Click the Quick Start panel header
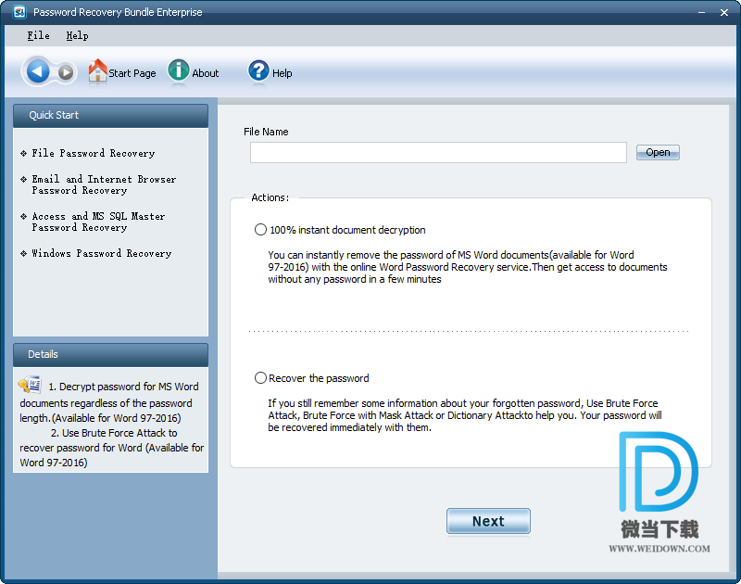 (x=110, y=115)
